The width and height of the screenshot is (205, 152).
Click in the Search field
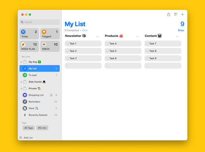(x=40, y=22)
